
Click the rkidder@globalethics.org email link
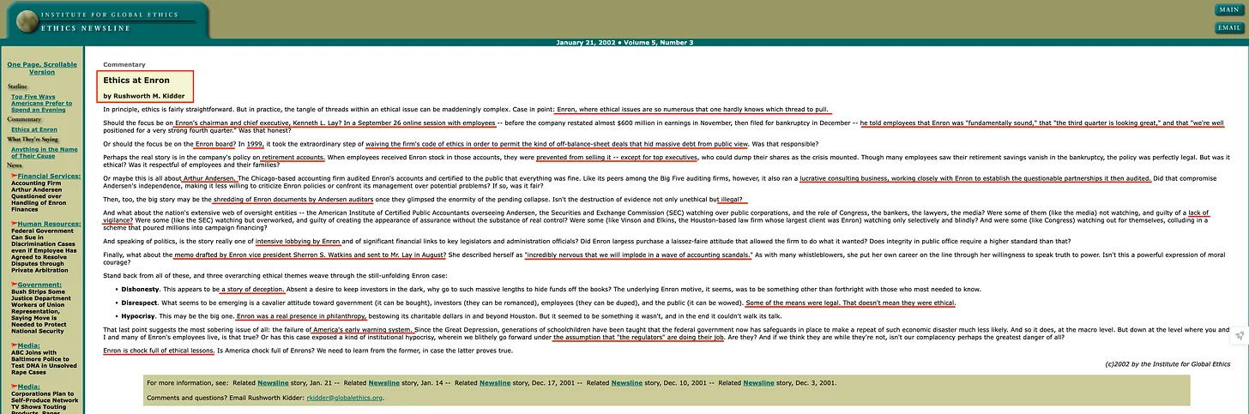click(343, 398)
